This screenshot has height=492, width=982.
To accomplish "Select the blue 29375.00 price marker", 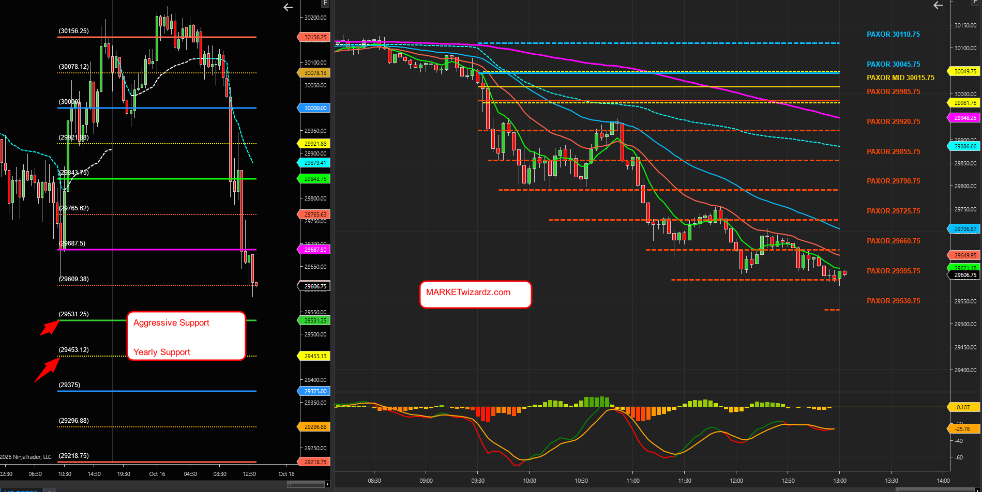I will pos(314,391).
